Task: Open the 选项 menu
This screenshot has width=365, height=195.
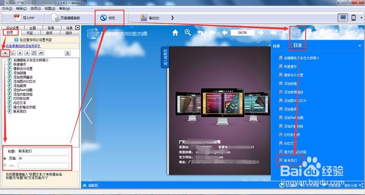Action: pos(36,9)
